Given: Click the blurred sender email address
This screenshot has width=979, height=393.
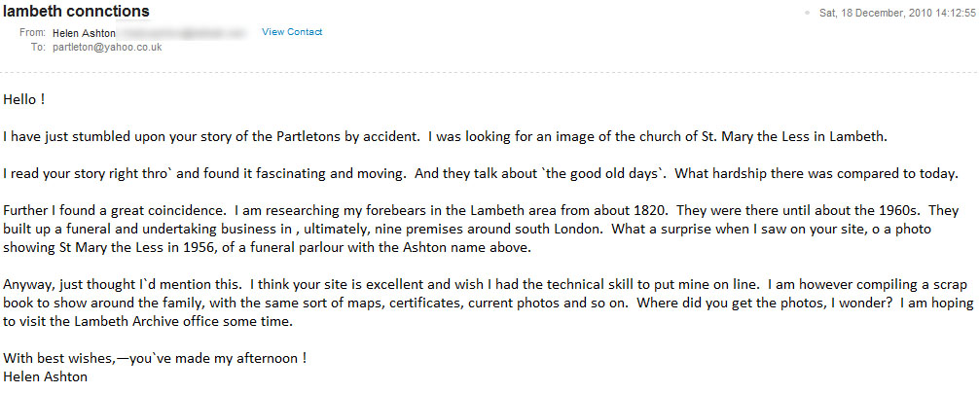Looking at the screenshot, I should pyautogui.click(x=183, y=32).
